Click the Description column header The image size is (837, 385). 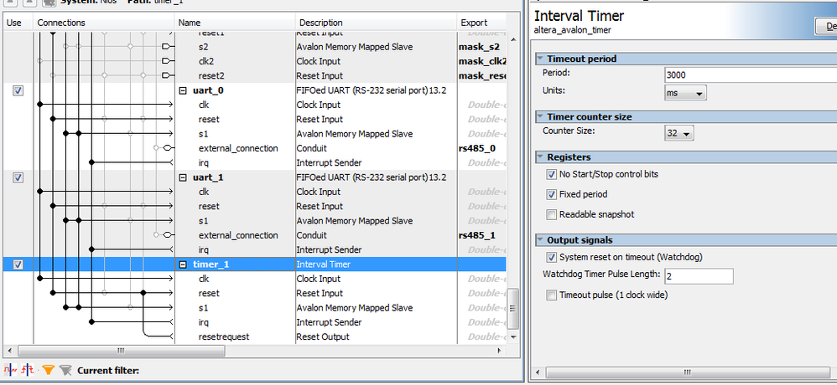(x=376, y=23)
